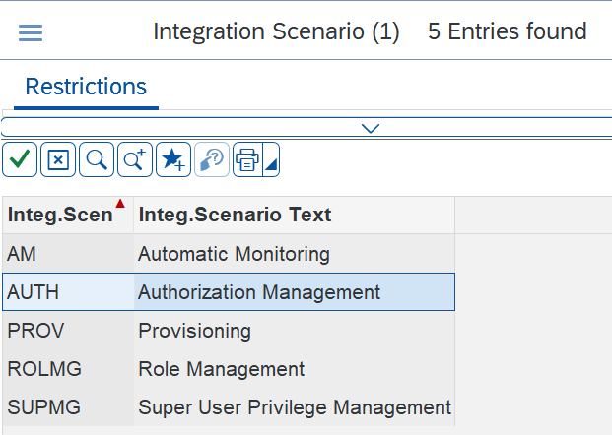Click the Find magnifier icon
The image size is (612, 435).
point(97,159)
